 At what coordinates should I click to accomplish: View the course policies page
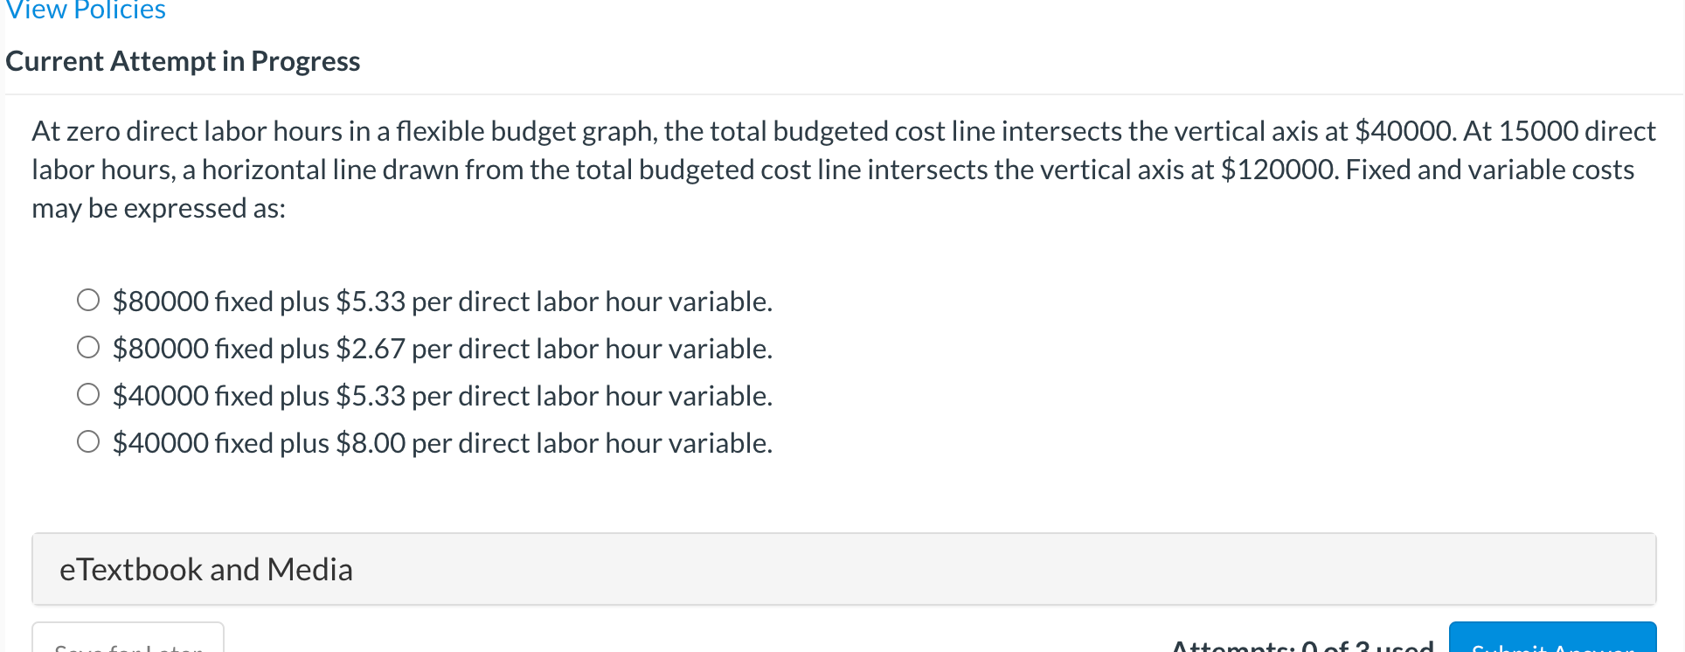(84, 10)
